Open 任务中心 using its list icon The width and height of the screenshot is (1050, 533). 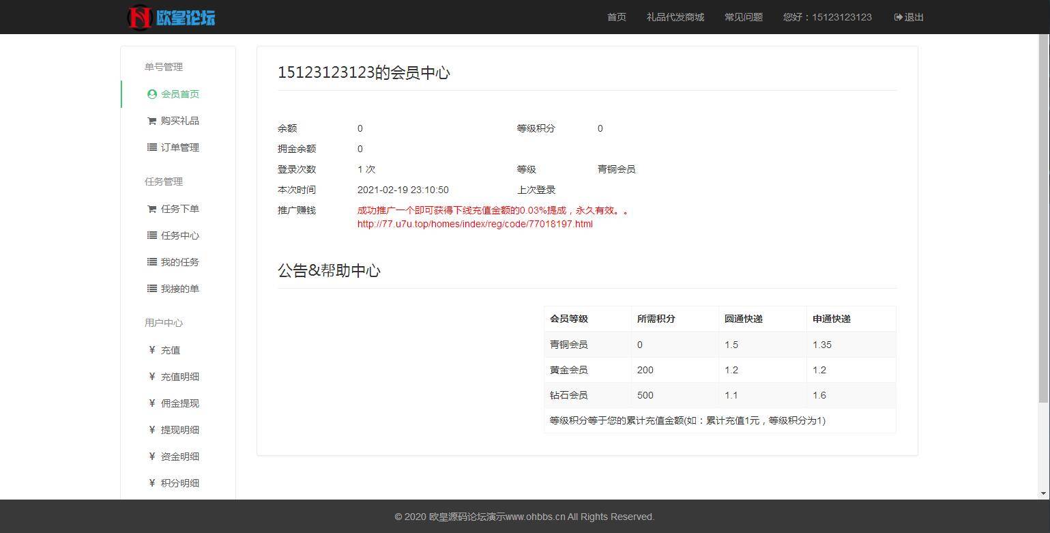pyautogui.click(x=151, y=235)
